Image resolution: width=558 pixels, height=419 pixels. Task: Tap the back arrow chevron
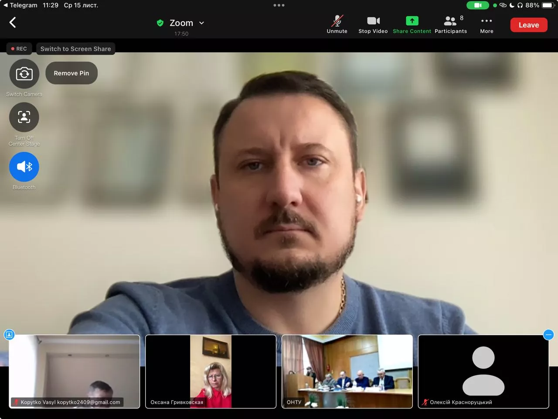click(13, 23)
